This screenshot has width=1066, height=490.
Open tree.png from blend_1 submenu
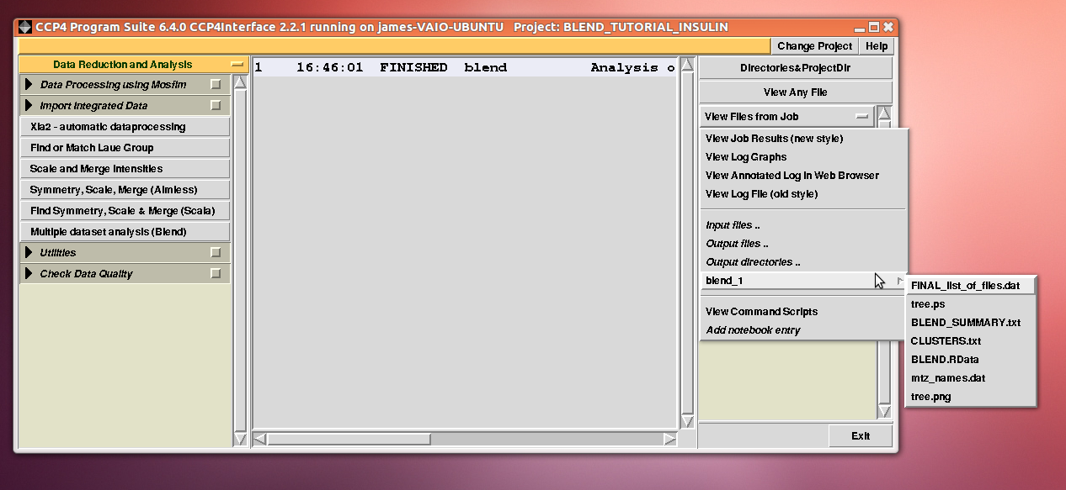[x=930, y=397]
